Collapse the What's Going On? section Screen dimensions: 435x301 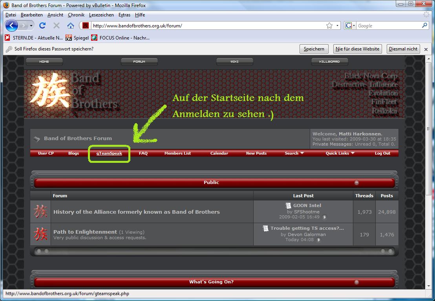[357, 282]
